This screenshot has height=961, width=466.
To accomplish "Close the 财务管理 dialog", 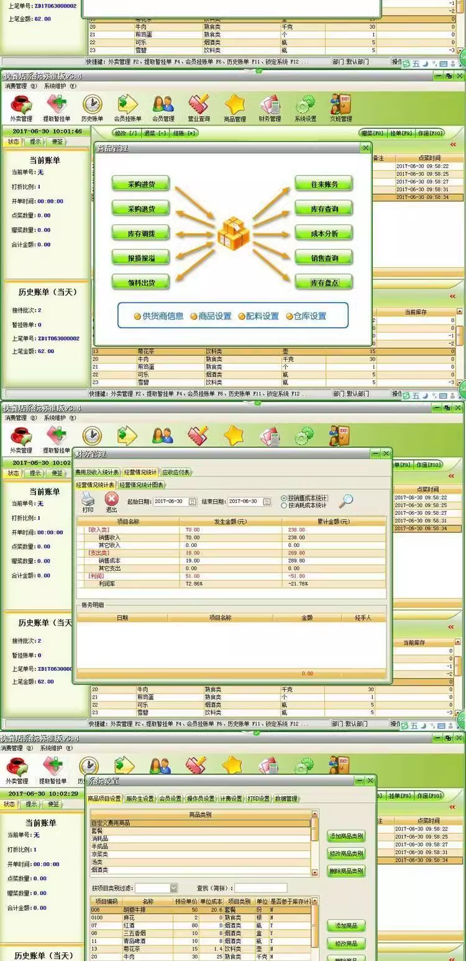I will click(x=386, y=454).
